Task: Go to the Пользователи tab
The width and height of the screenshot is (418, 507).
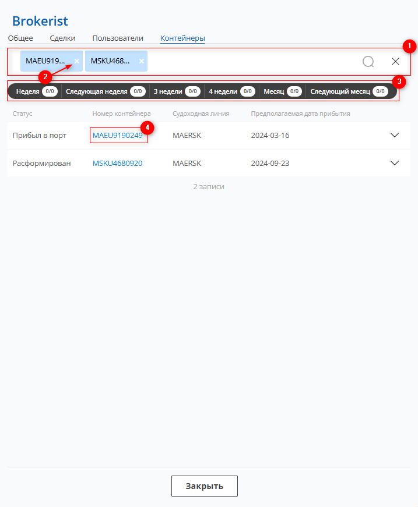Action: tap(118, 38)
